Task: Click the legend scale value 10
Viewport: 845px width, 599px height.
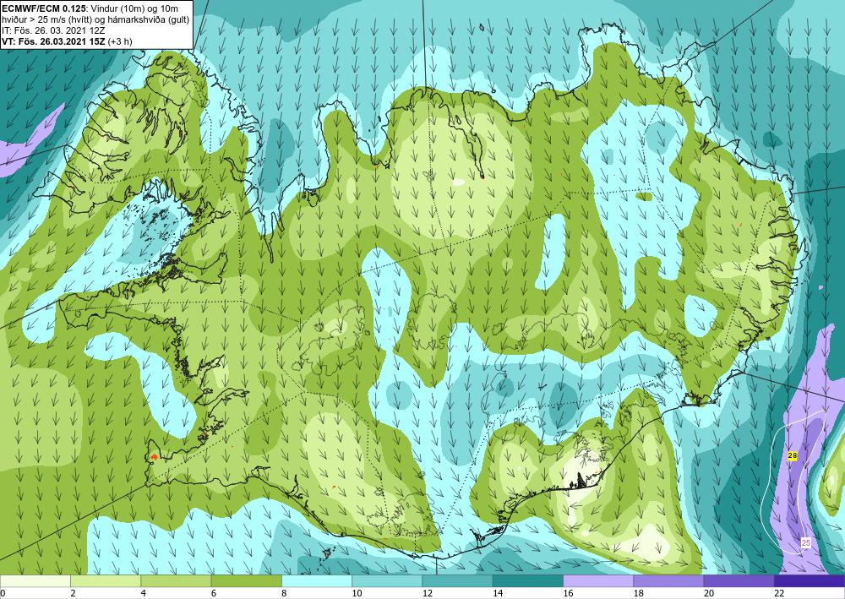Action: coord(356,593)
